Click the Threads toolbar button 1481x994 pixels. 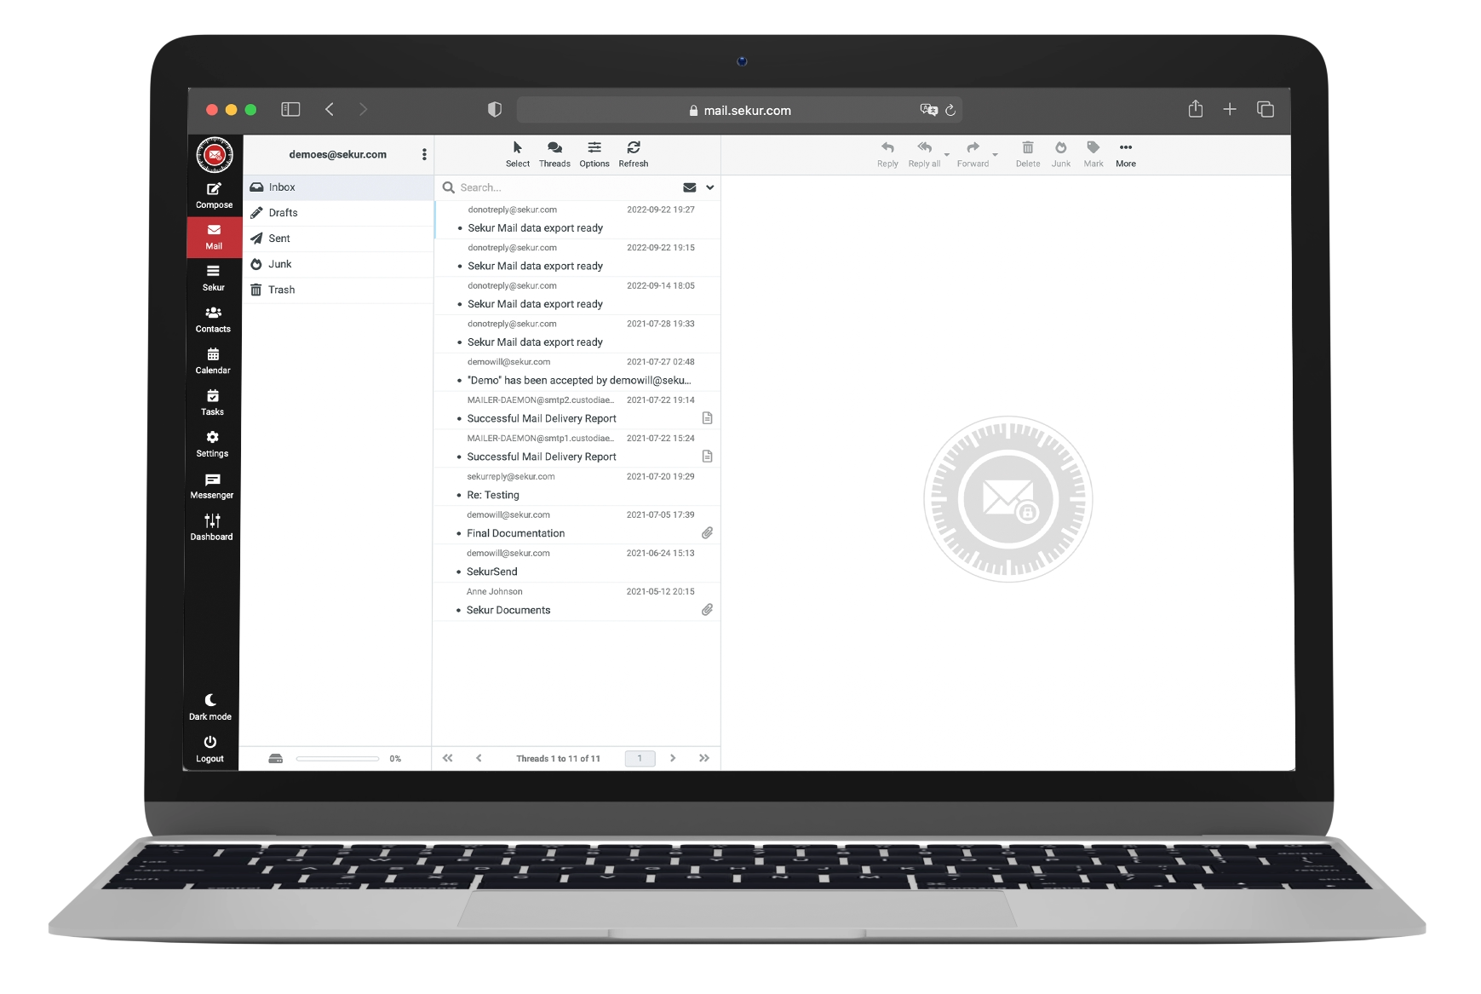coord(554,154)
